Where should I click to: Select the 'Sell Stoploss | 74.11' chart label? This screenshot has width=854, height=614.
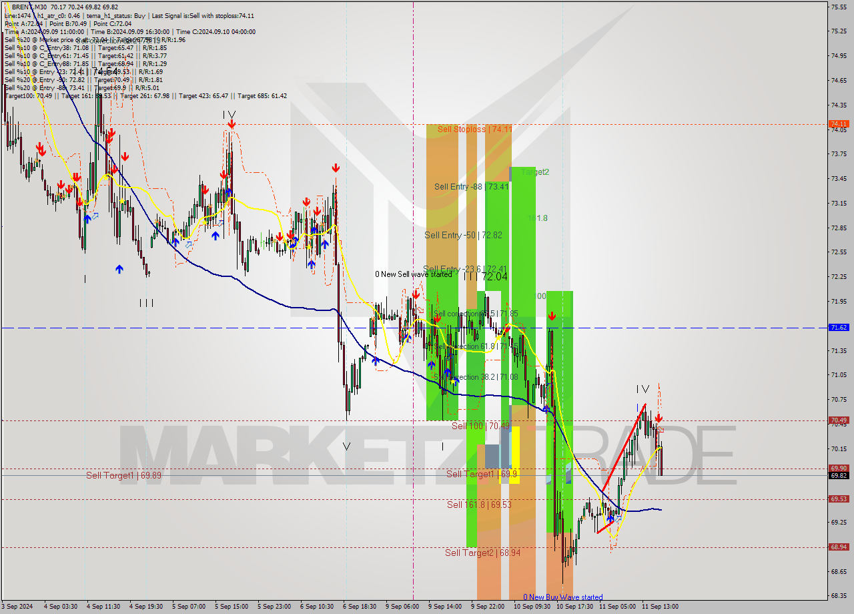(x=475, y=129)
